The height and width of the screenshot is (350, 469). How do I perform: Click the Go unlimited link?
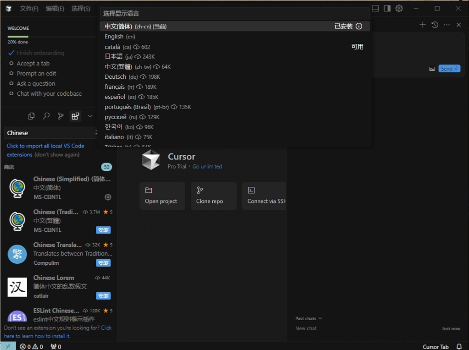point(207,167)
